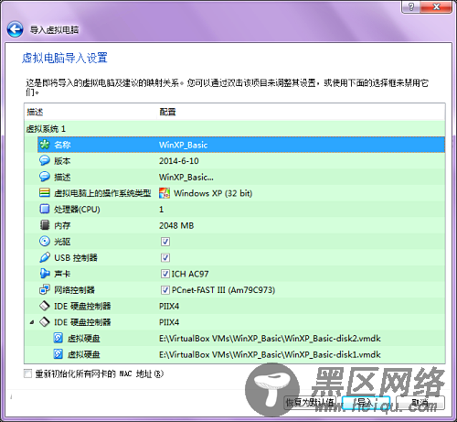Select the 版本 row label

click(x=62, y=161)
